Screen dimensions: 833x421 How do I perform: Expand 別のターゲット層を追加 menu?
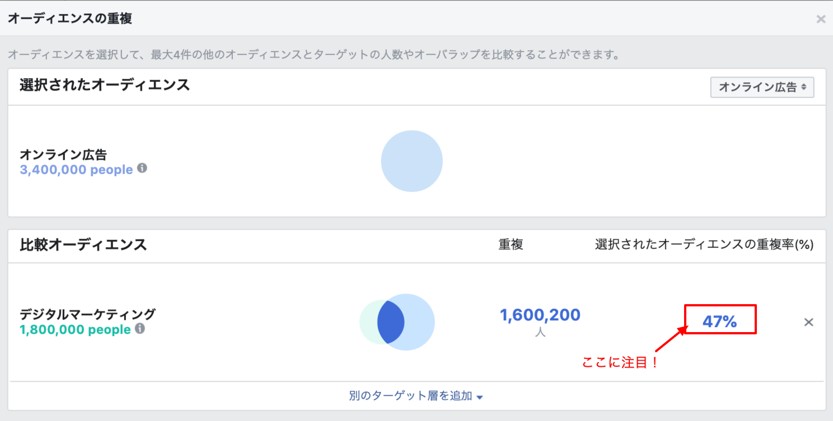click(x=416, y=396)
